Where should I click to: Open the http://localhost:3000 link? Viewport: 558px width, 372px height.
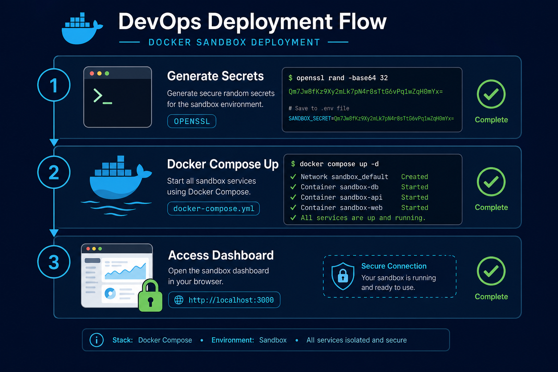[224, 300]
